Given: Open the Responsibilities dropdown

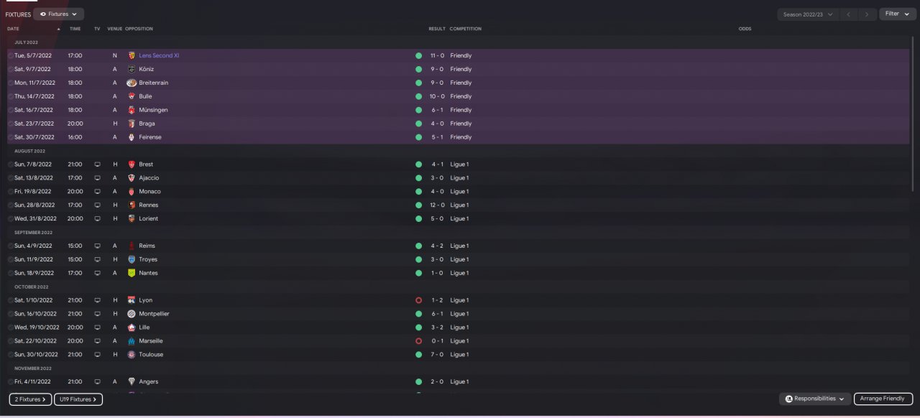Looking at the screenshot, I should [814, 399].
